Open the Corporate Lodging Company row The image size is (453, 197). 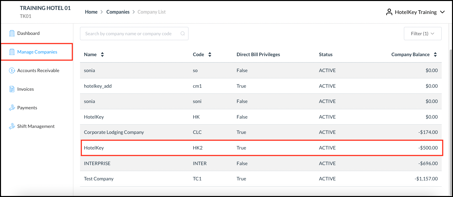coord(114,132)
